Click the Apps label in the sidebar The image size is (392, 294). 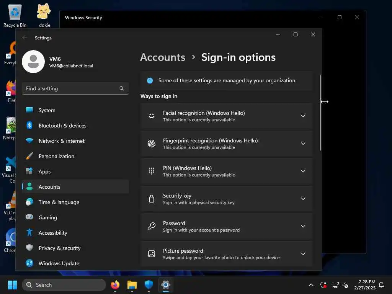click(x=44, y=171)
